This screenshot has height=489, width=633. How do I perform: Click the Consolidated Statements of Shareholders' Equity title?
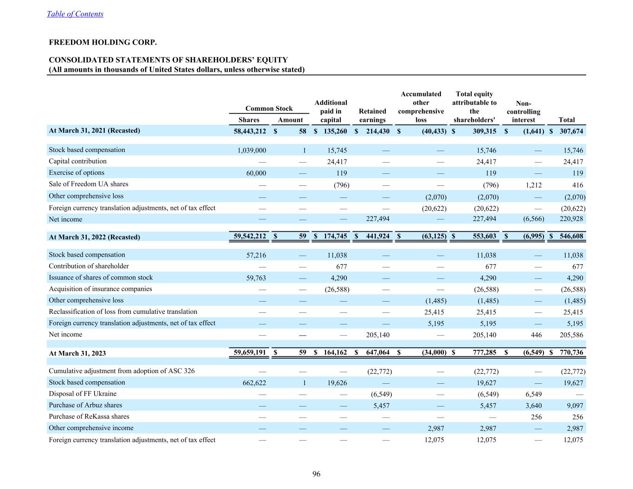coord(168,60)
